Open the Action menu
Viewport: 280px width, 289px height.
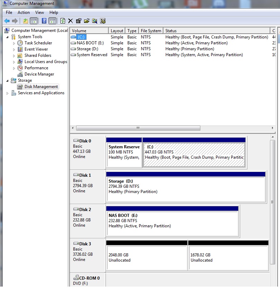(24, 12)
